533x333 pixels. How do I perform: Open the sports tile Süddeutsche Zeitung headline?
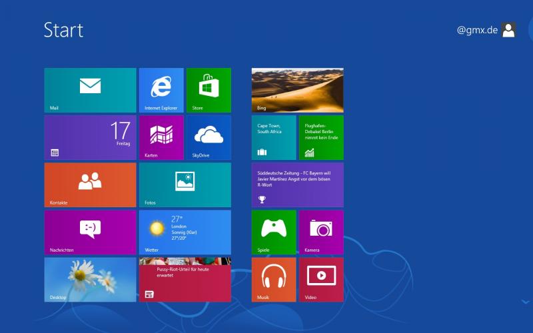point(297,185)
